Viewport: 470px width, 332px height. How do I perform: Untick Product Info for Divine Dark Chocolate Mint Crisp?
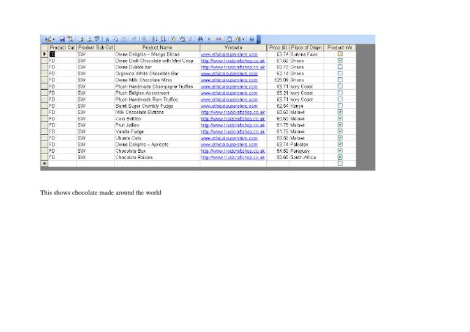click(x=340, y=61)
